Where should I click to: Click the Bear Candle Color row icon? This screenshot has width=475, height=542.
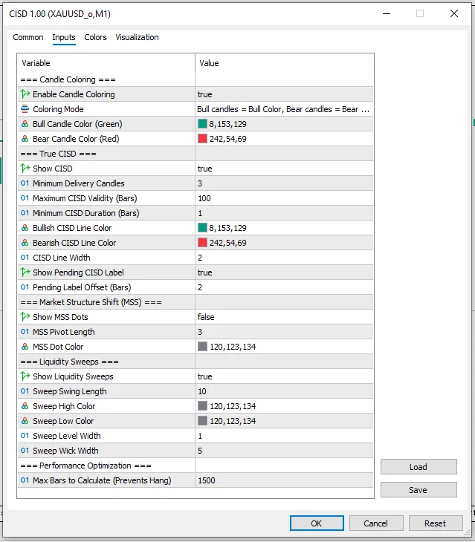(x=25, y=139)
